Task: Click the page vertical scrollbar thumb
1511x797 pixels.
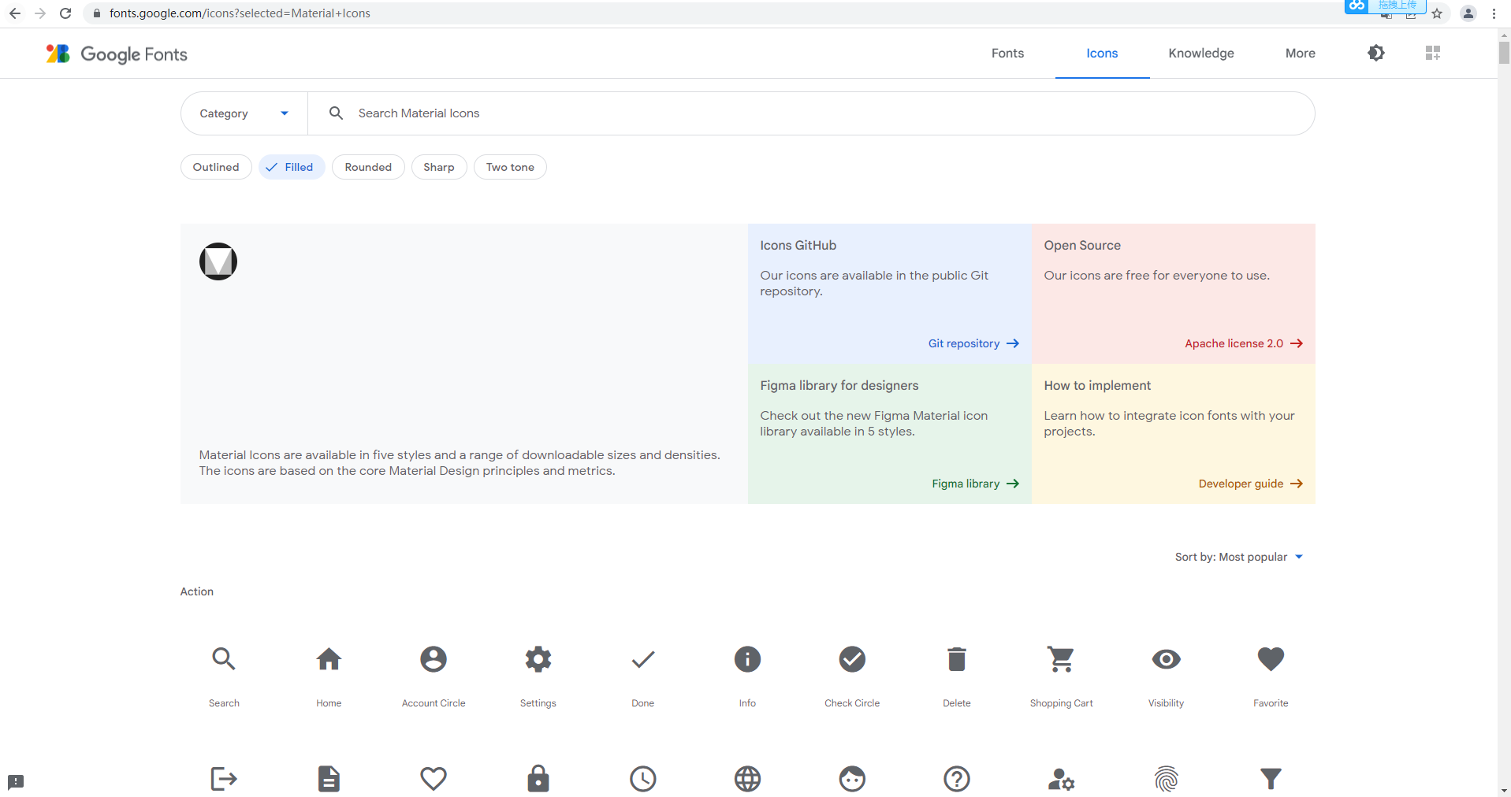Action: pyautogui.click(x=1504, y=52)
